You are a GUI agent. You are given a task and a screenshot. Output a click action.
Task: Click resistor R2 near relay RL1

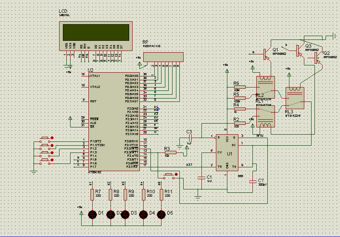pyautogui.click(x=240, y=123)
